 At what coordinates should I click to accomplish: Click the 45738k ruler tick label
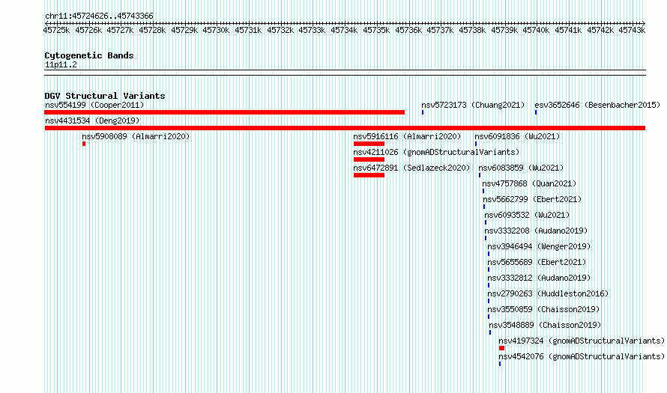coord(471,30)
